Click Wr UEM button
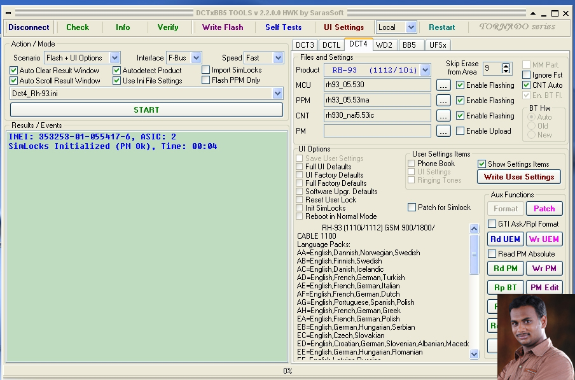This screenshot has width=575, height=380. click(544, 239)
